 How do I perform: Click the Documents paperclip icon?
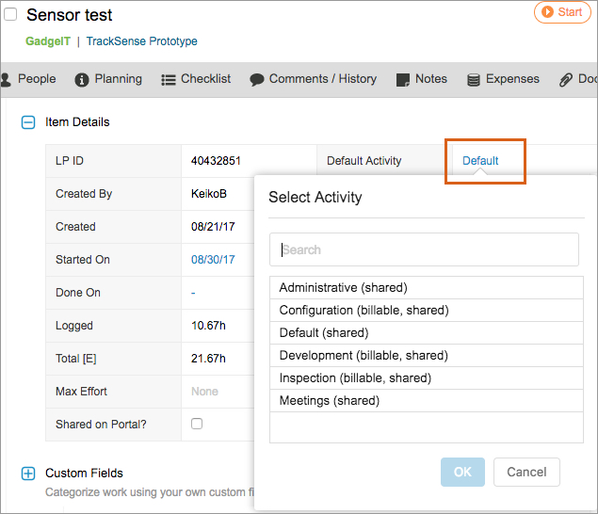(566, 80)
